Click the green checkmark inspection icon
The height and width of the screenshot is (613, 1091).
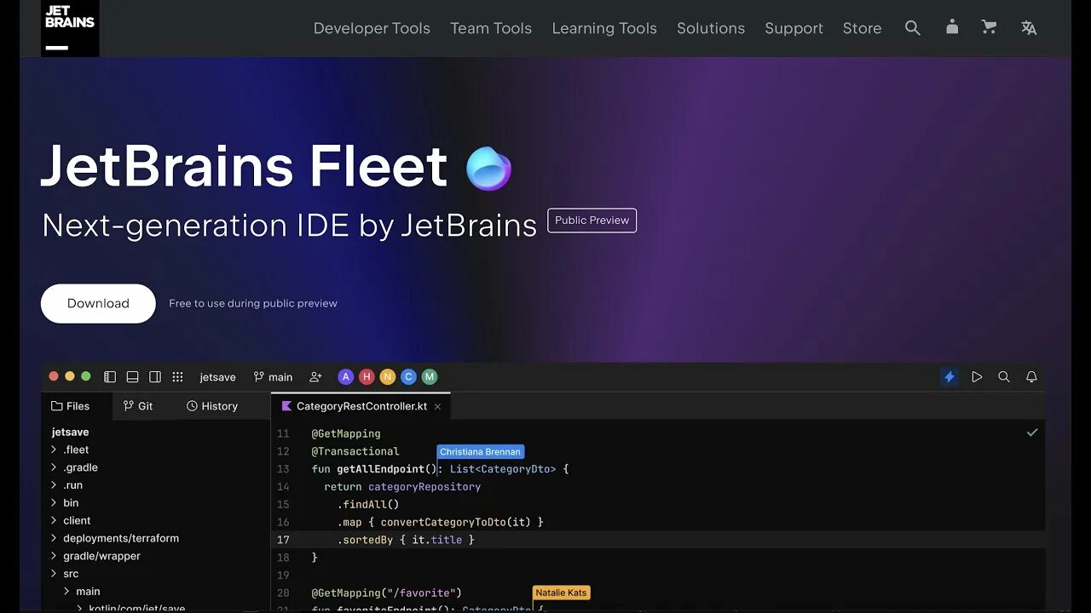point(1032,433)
